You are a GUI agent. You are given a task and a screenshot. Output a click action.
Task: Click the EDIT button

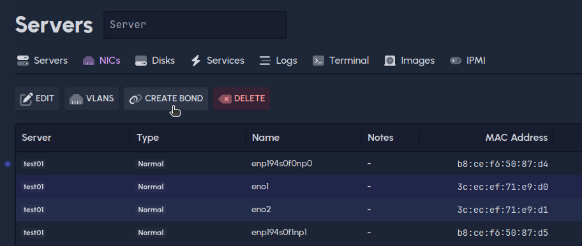point(37,99)
